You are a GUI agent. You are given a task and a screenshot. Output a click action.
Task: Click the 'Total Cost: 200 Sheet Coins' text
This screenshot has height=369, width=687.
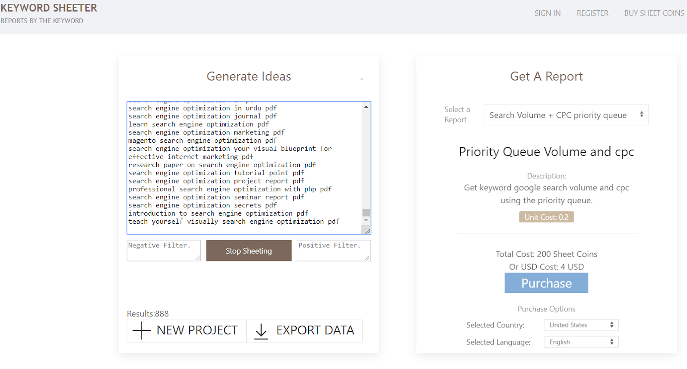(546, 254)
